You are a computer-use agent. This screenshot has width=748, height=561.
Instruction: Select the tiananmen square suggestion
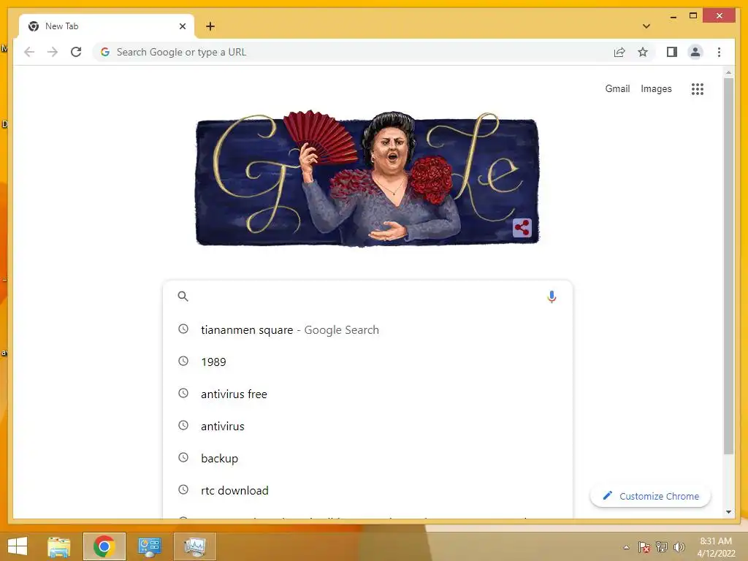[x=367, y=329]
